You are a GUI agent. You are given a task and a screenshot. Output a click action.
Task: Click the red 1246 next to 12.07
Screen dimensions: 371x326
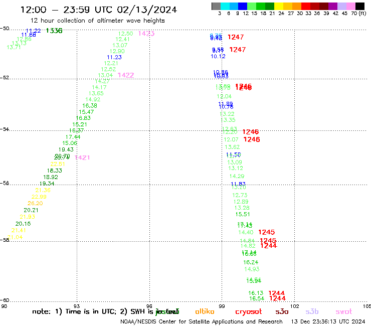pyautogui.click(x=252, y=139)
